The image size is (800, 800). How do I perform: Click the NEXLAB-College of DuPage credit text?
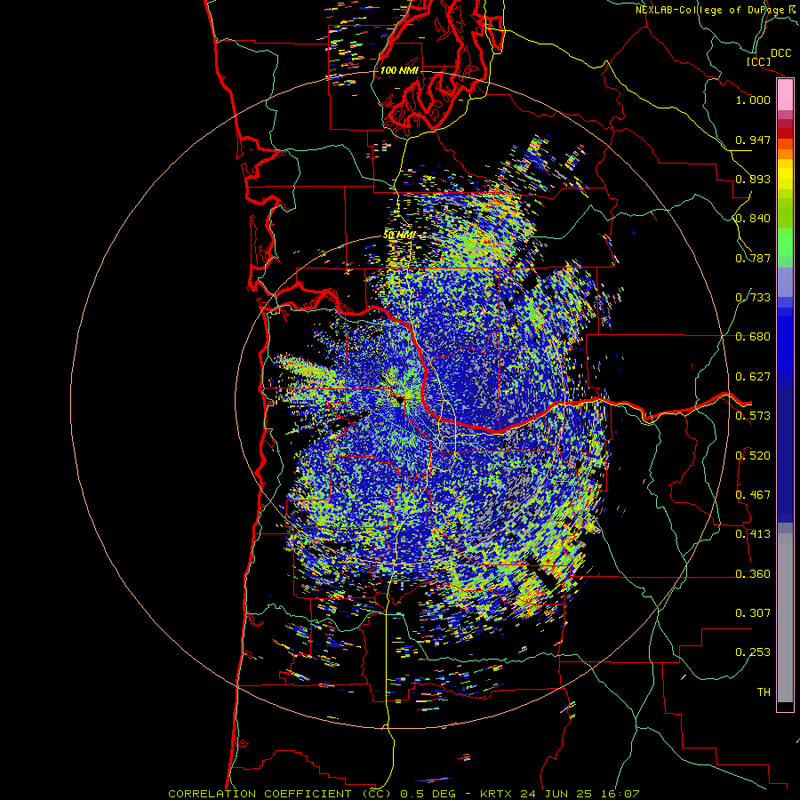(x=709, y=10)
